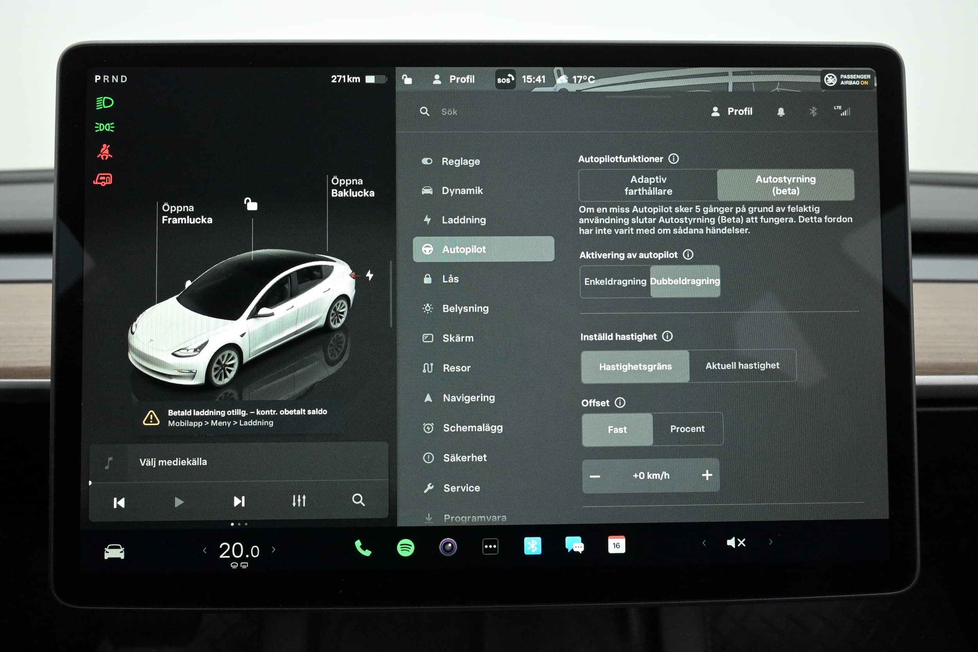The width and height of the screenshot is (978, 652).
Task: Show info for Autopilotfunktioner
Action: click(673, 158)
